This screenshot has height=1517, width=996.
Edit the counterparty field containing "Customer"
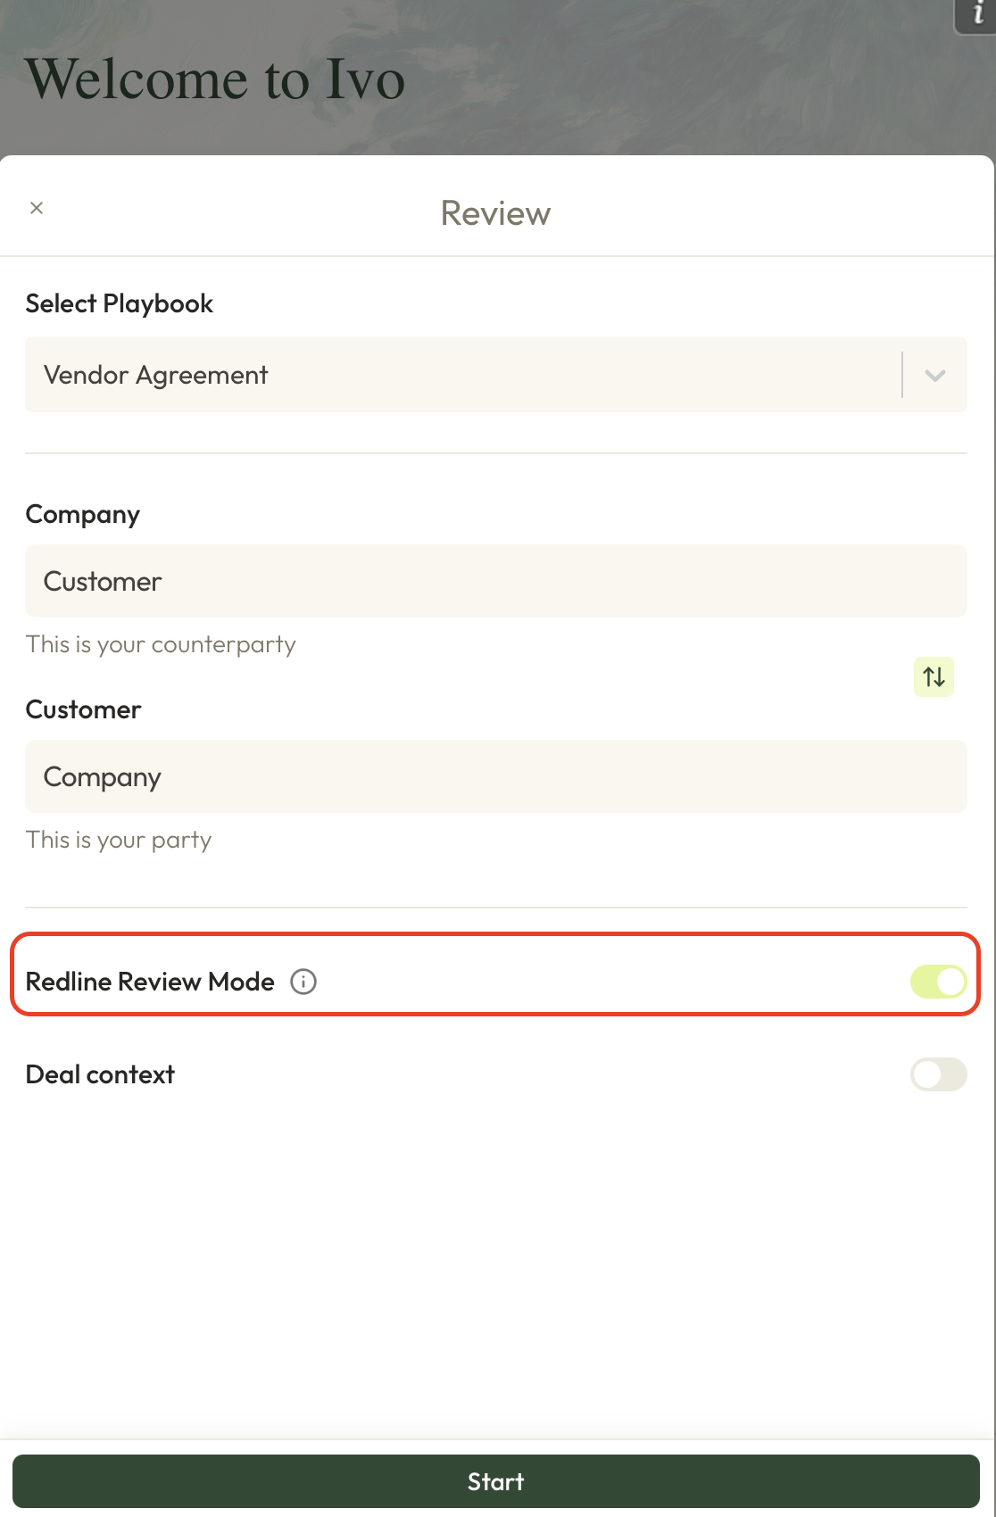pyautogui.click(x=495, y=581)
